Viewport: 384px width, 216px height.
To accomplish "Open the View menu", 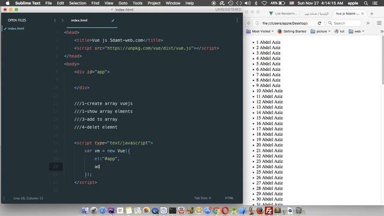I will coord(109,3).
